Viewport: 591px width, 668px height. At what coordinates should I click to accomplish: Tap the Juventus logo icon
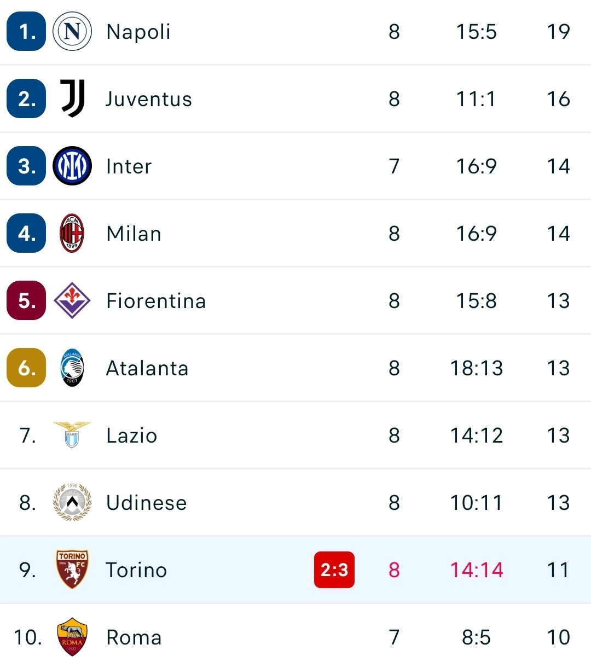coord(72,98)
